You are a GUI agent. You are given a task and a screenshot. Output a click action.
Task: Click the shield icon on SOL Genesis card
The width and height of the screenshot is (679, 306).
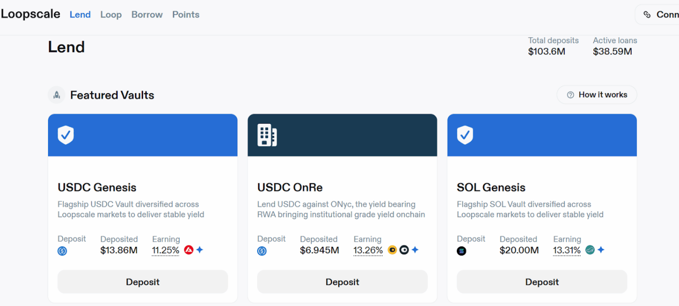coord(465,135)
